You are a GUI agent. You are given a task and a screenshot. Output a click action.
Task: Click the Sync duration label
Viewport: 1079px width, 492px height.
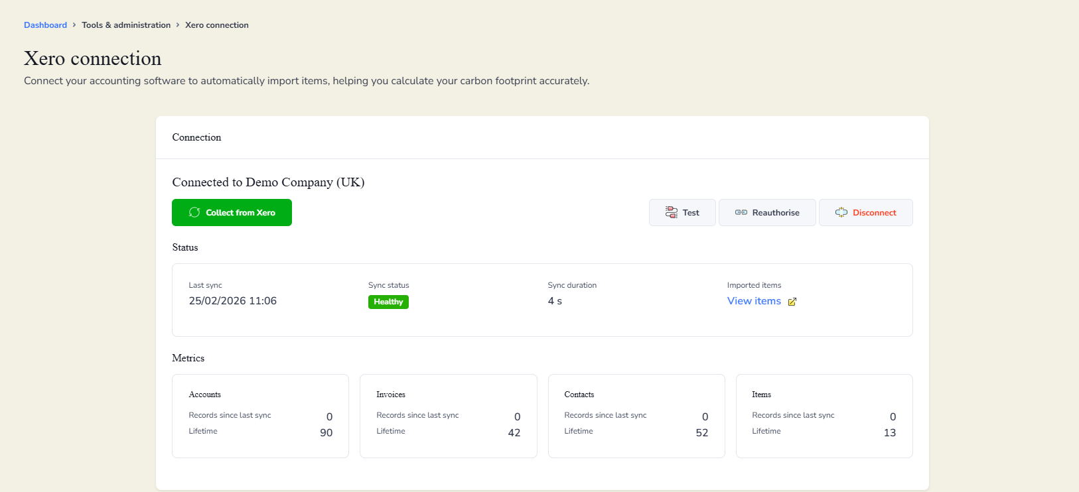572,285
